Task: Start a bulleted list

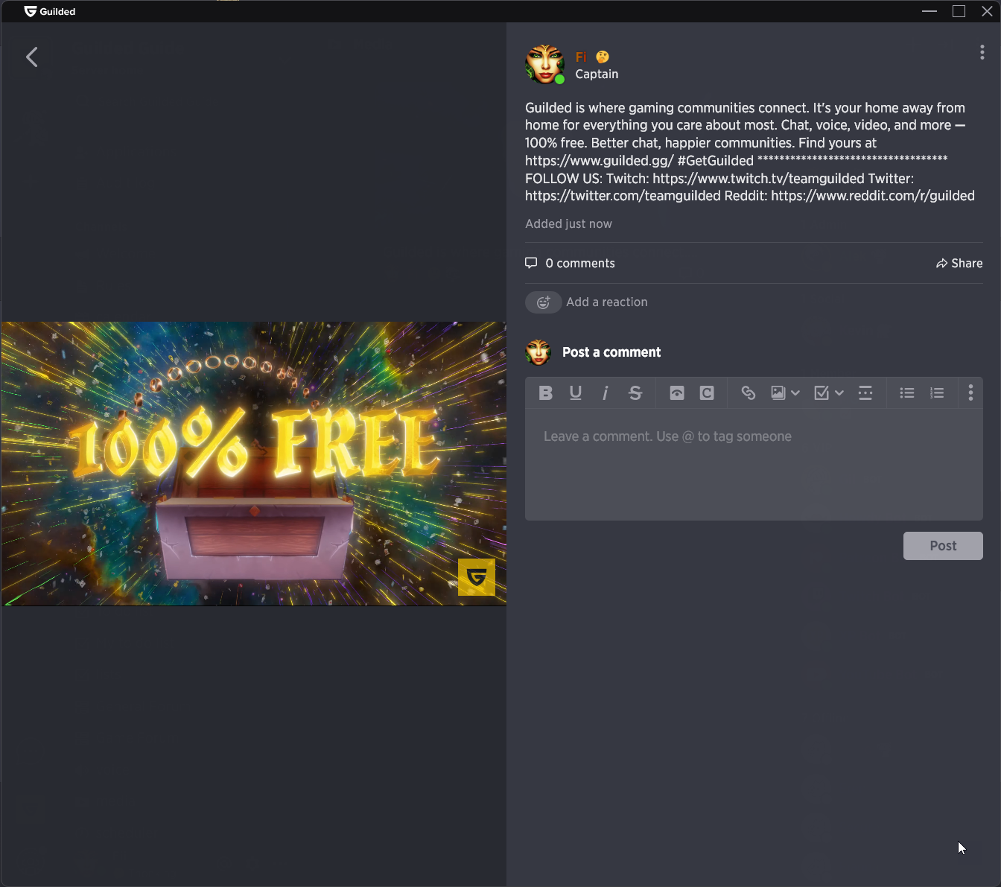Action: pos(906,393)
